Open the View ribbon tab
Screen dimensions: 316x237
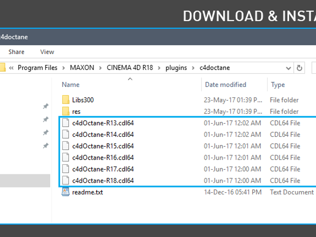[47, 52]
